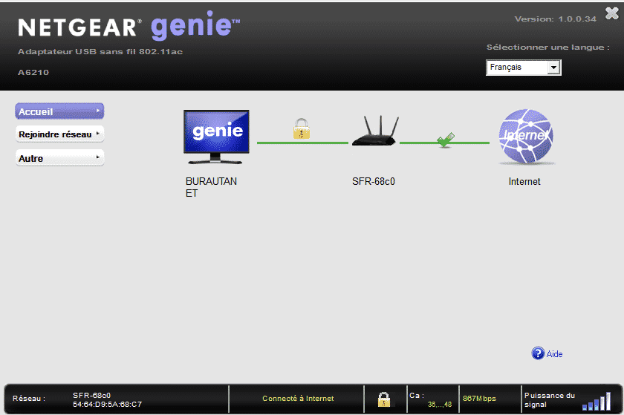Screen dimensions: 624x415
Task: Click 'Adaptateur USB sans fil 802.11ac' text
Action: (100, 52)
